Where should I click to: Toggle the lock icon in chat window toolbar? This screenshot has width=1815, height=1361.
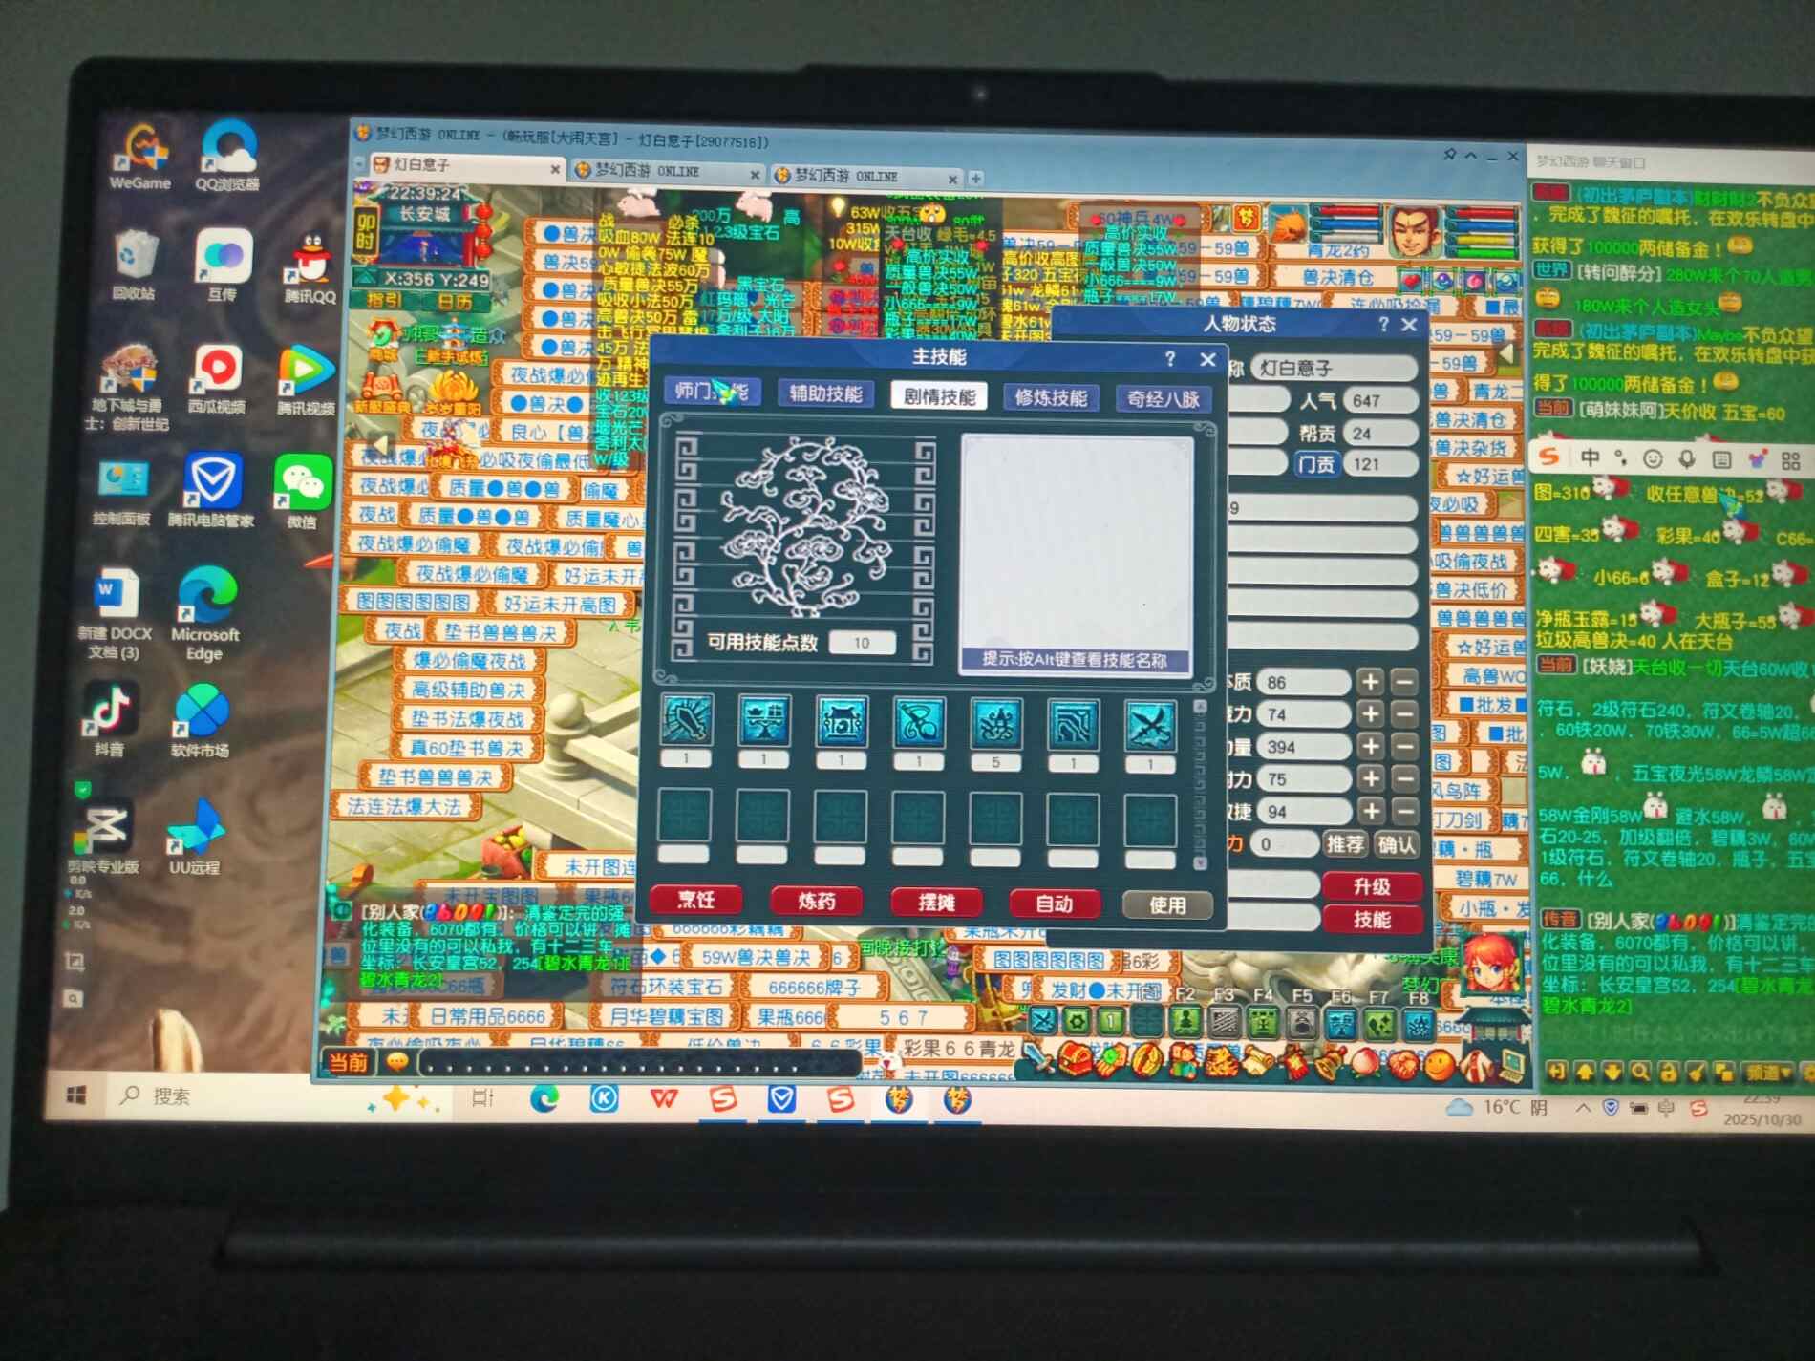(x=1668, y=1073)
